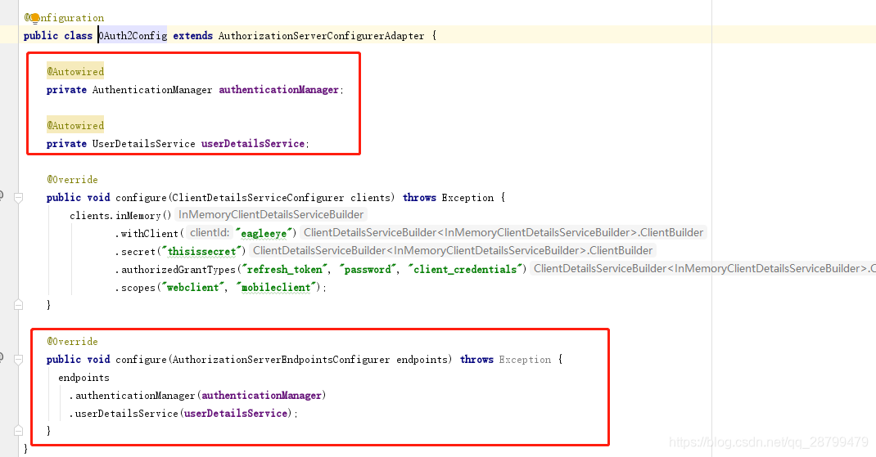This screenshot has height=457, width=876.
Task: Click @Override above the ClientDetailsServiceConfigurer method
Action: pyautogui.click(x=73, y=180)
